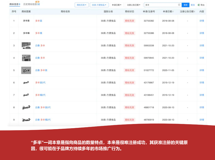Click trademark name 白象 多半袋2代 in row 8
215x160 pixels.
[43, 107]
